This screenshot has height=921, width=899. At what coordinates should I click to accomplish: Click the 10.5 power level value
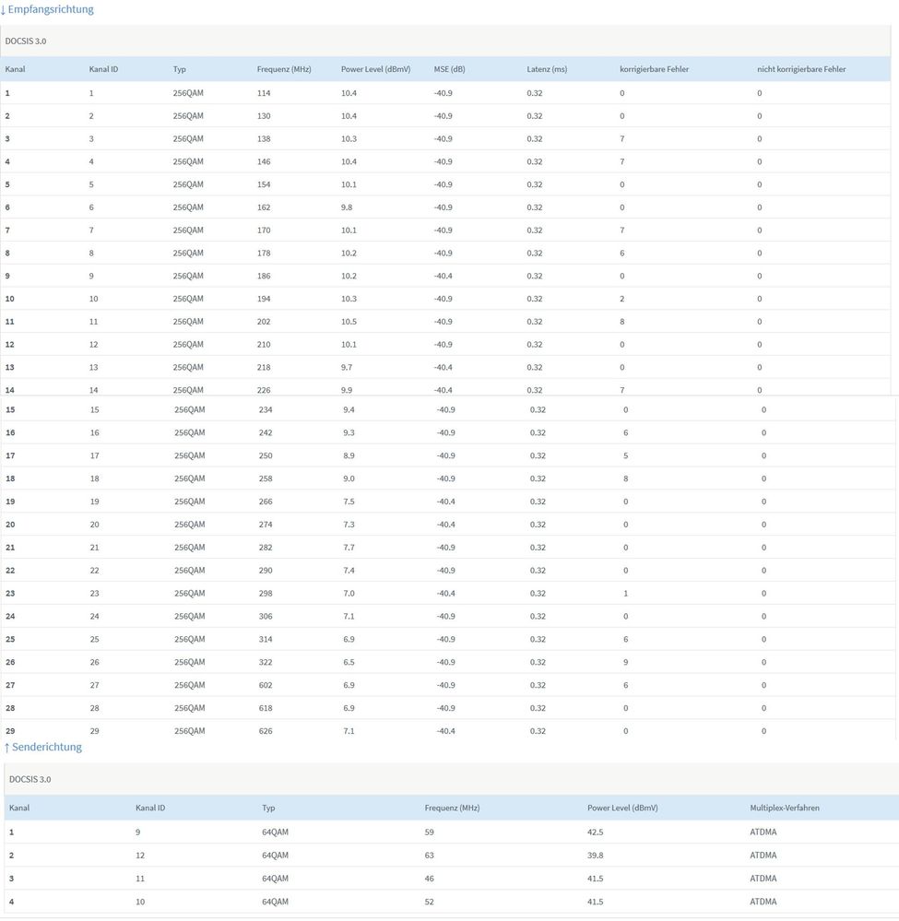coord(349,322)
